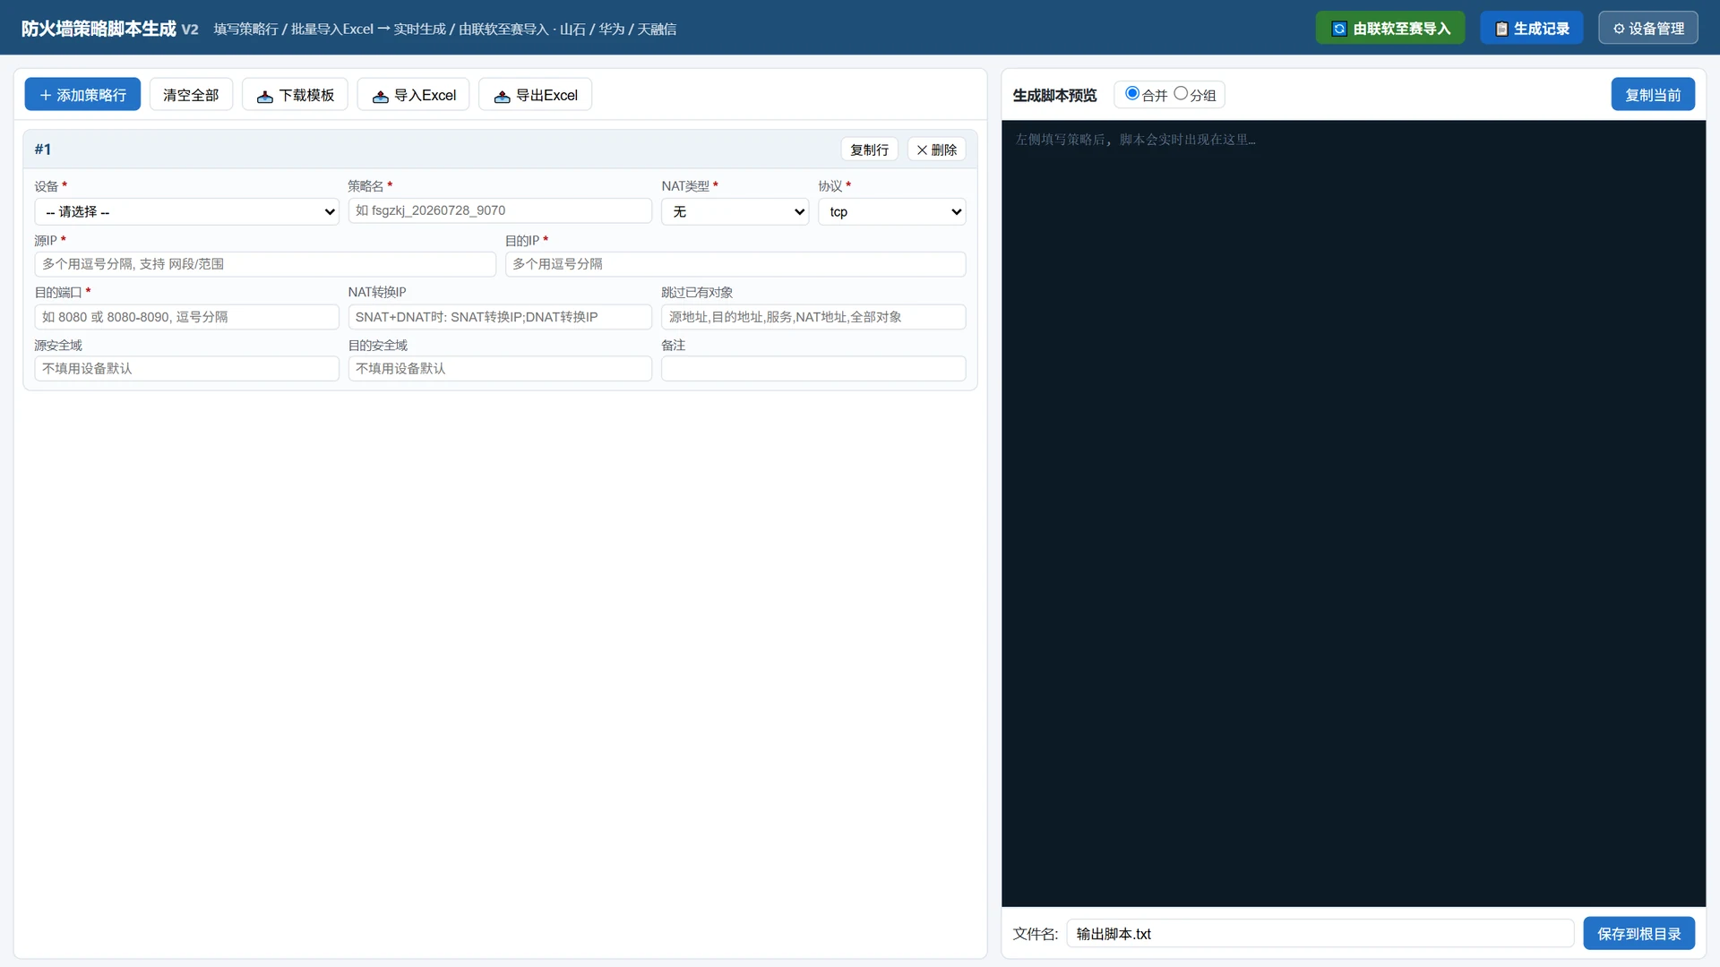Open 生成记录 clipboard icon
Screen dimensions: 1720x967
click(1501, 29)
